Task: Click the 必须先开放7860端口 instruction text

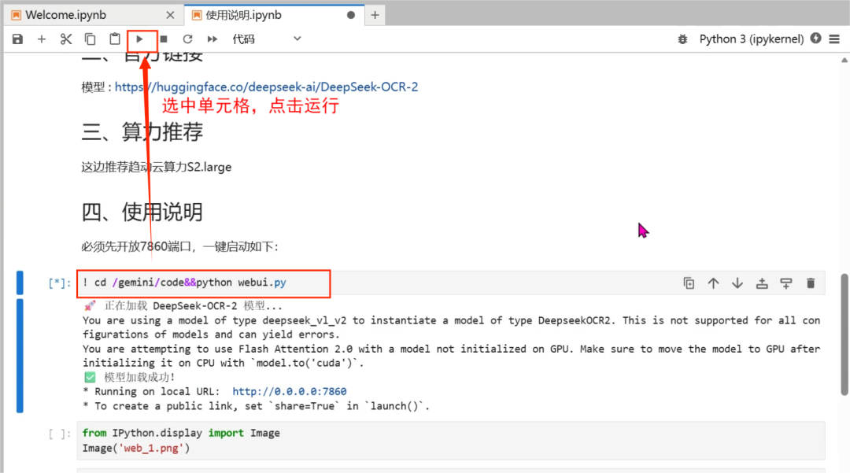Action: pos(179,246)
